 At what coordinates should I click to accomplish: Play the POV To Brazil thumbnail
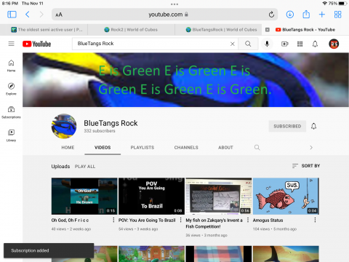coord(151,196)
